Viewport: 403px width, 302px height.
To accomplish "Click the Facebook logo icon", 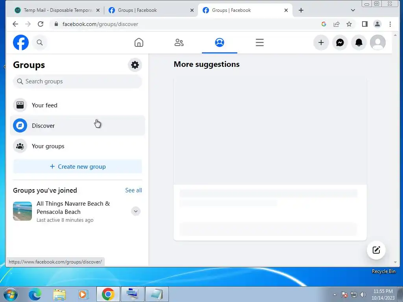I will [21, 42].
